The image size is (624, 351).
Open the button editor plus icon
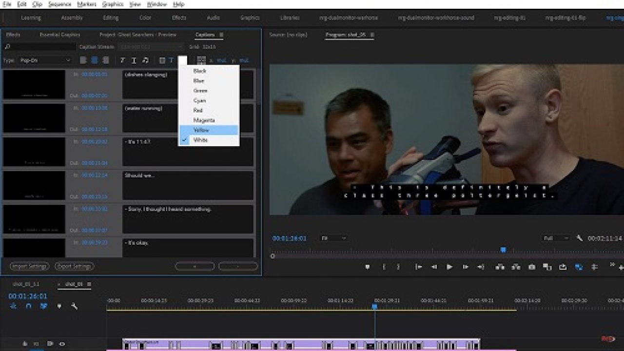click(621, 268)
